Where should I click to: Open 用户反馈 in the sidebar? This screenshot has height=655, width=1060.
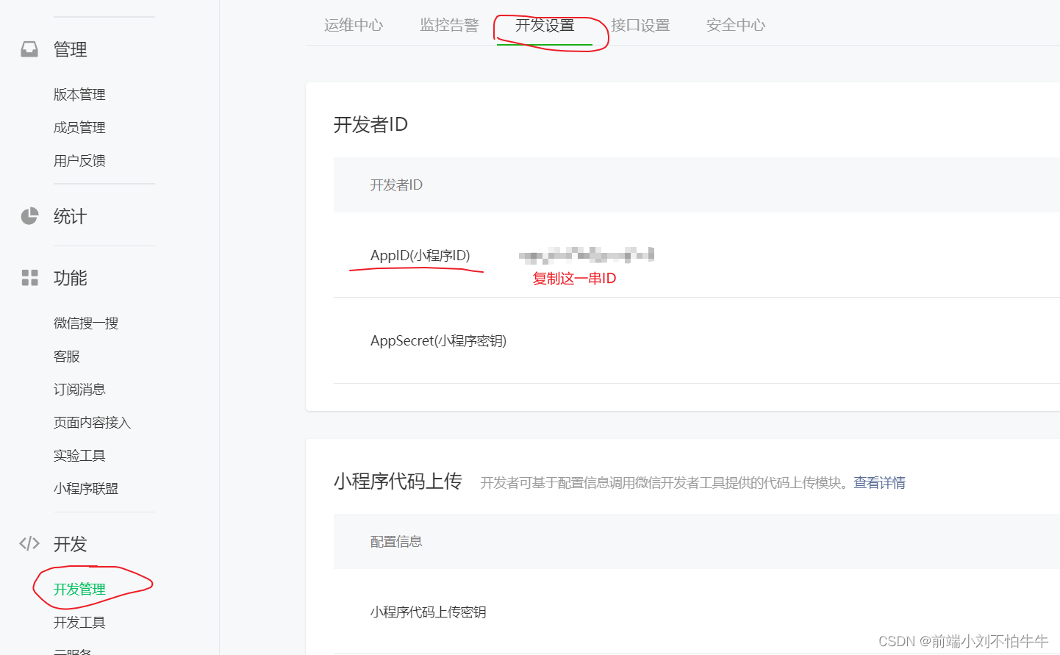(79, 160)
